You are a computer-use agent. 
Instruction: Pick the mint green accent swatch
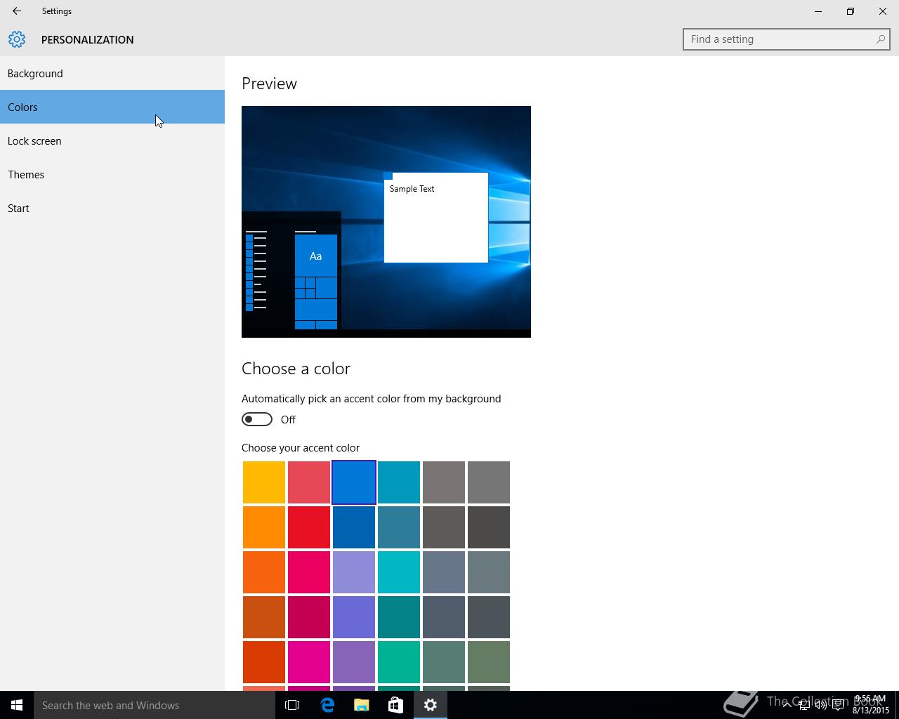[399, 662]
